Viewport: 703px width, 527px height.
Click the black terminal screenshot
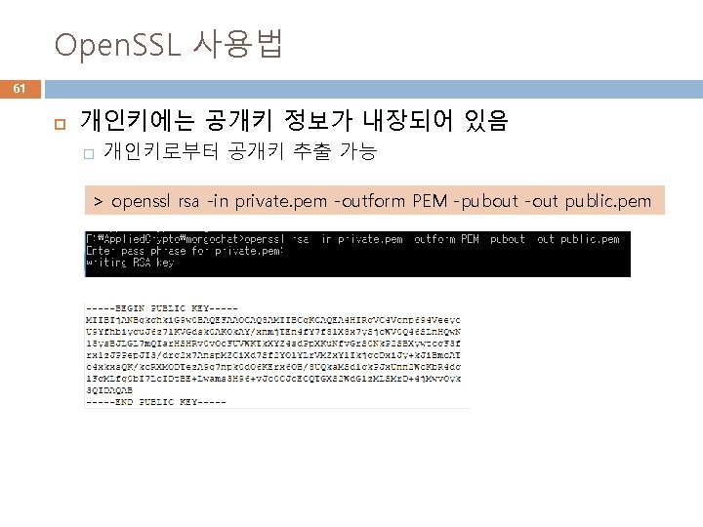[357, 254]
